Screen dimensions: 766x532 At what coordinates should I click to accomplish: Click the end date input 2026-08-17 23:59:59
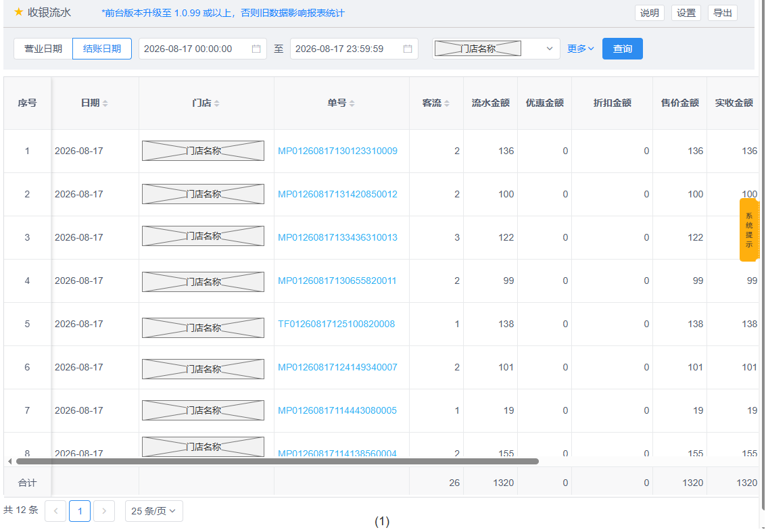354,49
